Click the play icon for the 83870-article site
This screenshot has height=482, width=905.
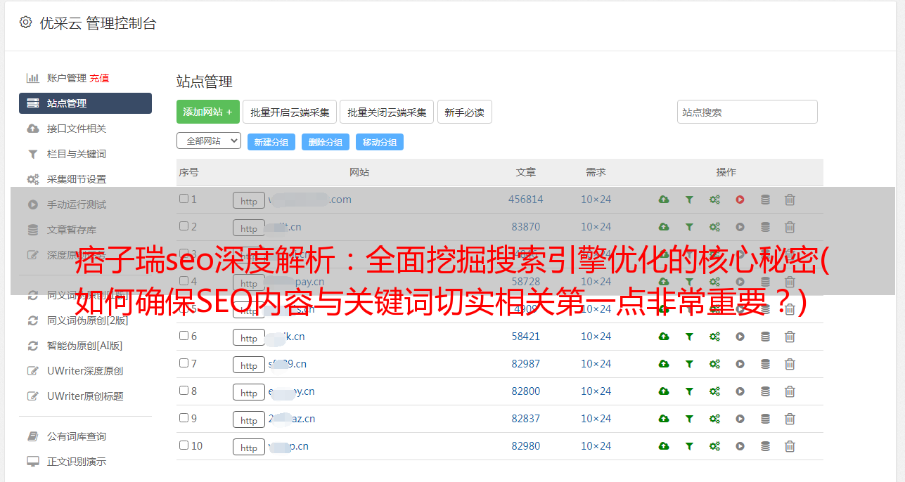point(740,227)
